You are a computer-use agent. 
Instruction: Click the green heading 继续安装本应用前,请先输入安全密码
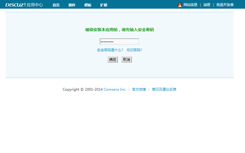click(120, 30)
